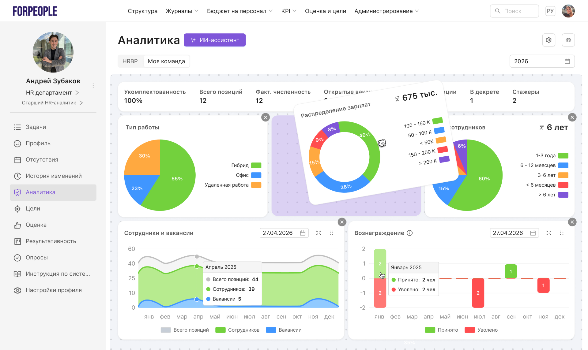The image size is (588, 350).
Task: Open analytics settings gear icon
Action: tap(548, 40)
